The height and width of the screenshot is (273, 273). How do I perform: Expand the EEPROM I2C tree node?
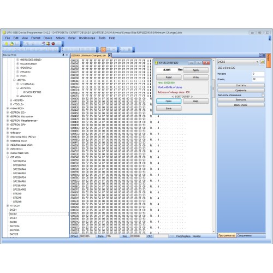[x=8, y=112]
